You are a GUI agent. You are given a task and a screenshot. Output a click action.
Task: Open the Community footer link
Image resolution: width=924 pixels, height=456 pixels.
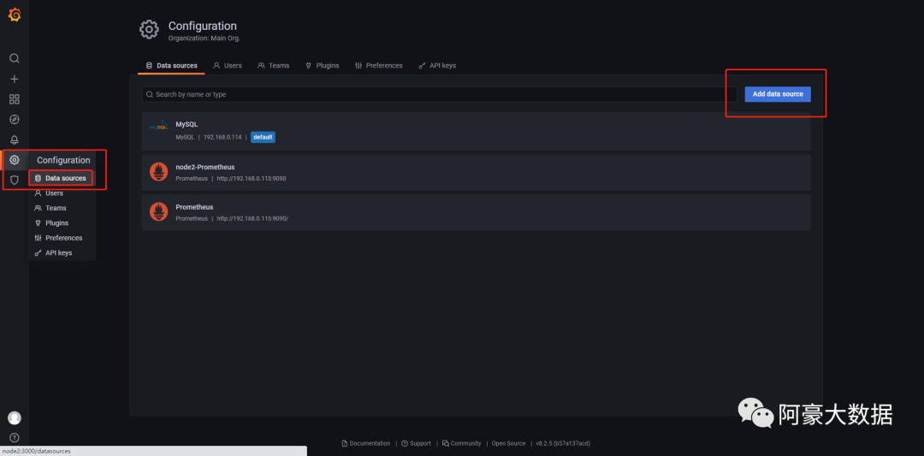(462, 443)
